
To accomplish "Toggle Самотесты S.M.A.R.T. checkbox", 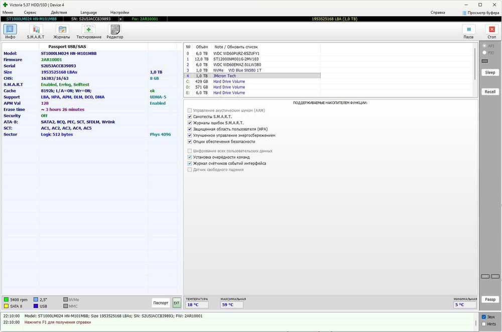I will 190,117.
